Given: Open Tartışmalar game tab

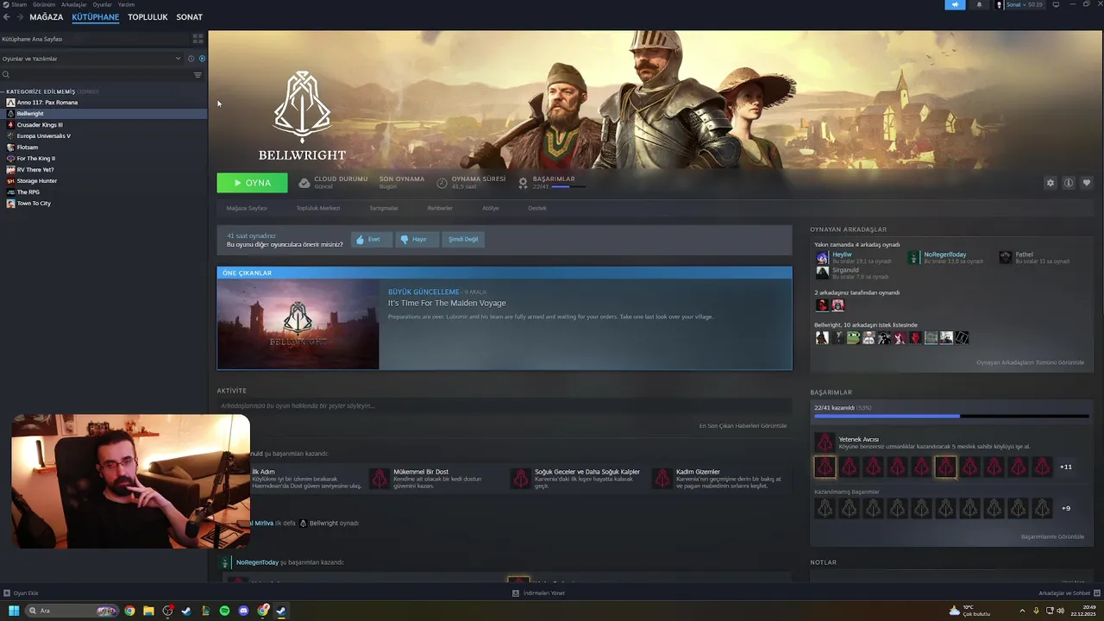Looking at the screenshot, I should coord(384,208).
